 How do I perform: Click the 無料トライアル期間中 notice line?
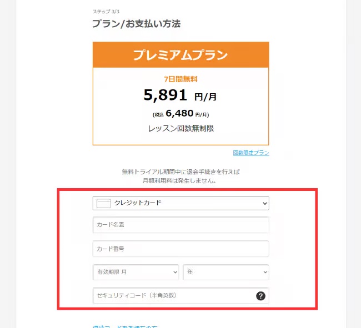(180, 172)
